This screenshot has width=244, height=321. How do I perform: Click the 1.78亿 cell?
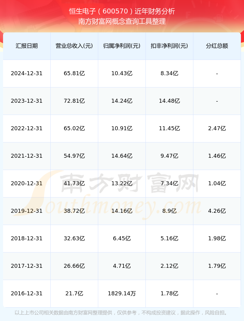[x=170, y=293]
